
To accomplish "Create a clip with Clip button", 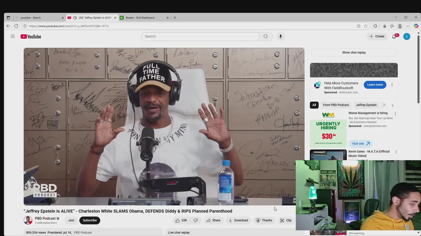I will click(x=285, y=220).
